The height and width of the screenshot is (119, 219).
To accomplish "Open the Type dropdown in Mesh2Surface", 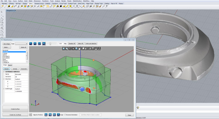I will click(21, 44).
